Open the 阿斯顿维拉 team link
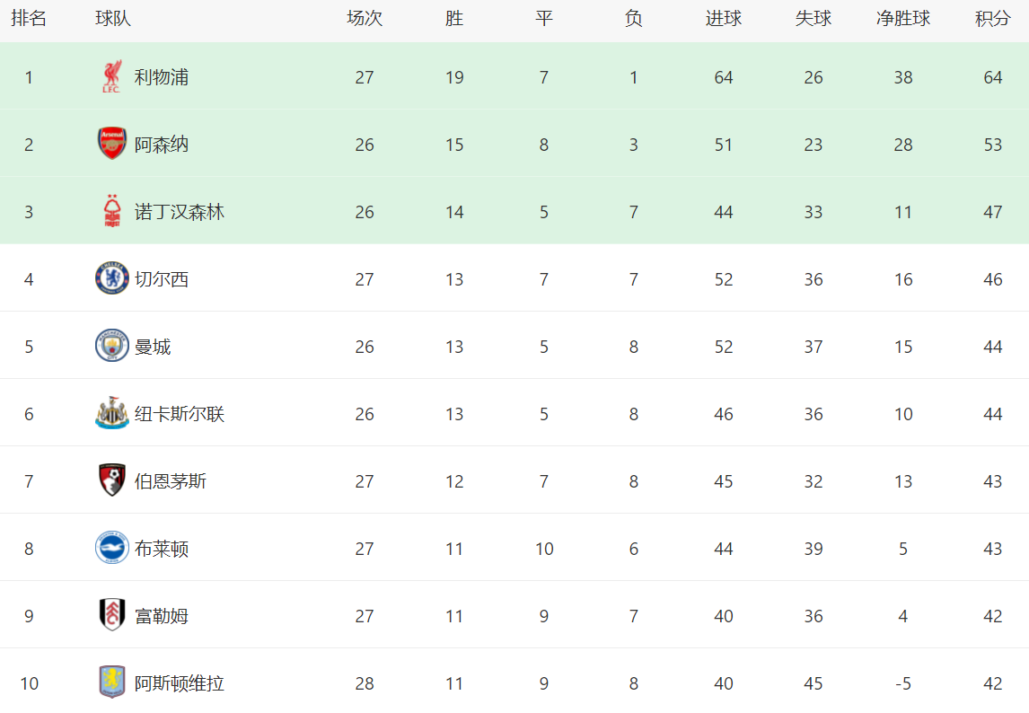This screenshot has width=1029, height=713. pos(180,683)
